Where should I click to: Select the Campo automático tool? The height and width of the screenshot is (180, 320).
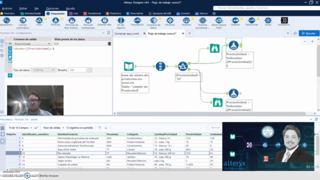(x=22, y=23)
